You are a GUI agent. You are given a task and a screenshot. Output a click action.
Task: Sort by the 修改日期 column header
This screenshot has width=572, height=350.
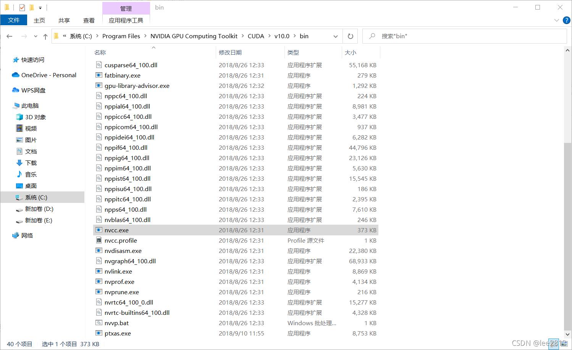point(230,52)
